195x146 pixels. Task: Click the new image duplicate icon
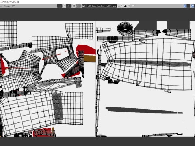click(122, 6)
